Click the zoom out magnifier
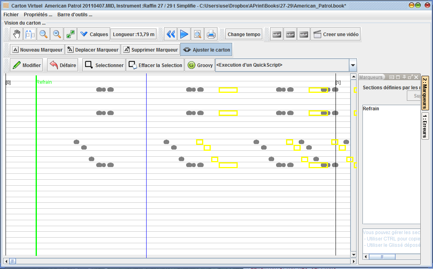This screenshot has width=433, height=269. [x=57, y=35]
